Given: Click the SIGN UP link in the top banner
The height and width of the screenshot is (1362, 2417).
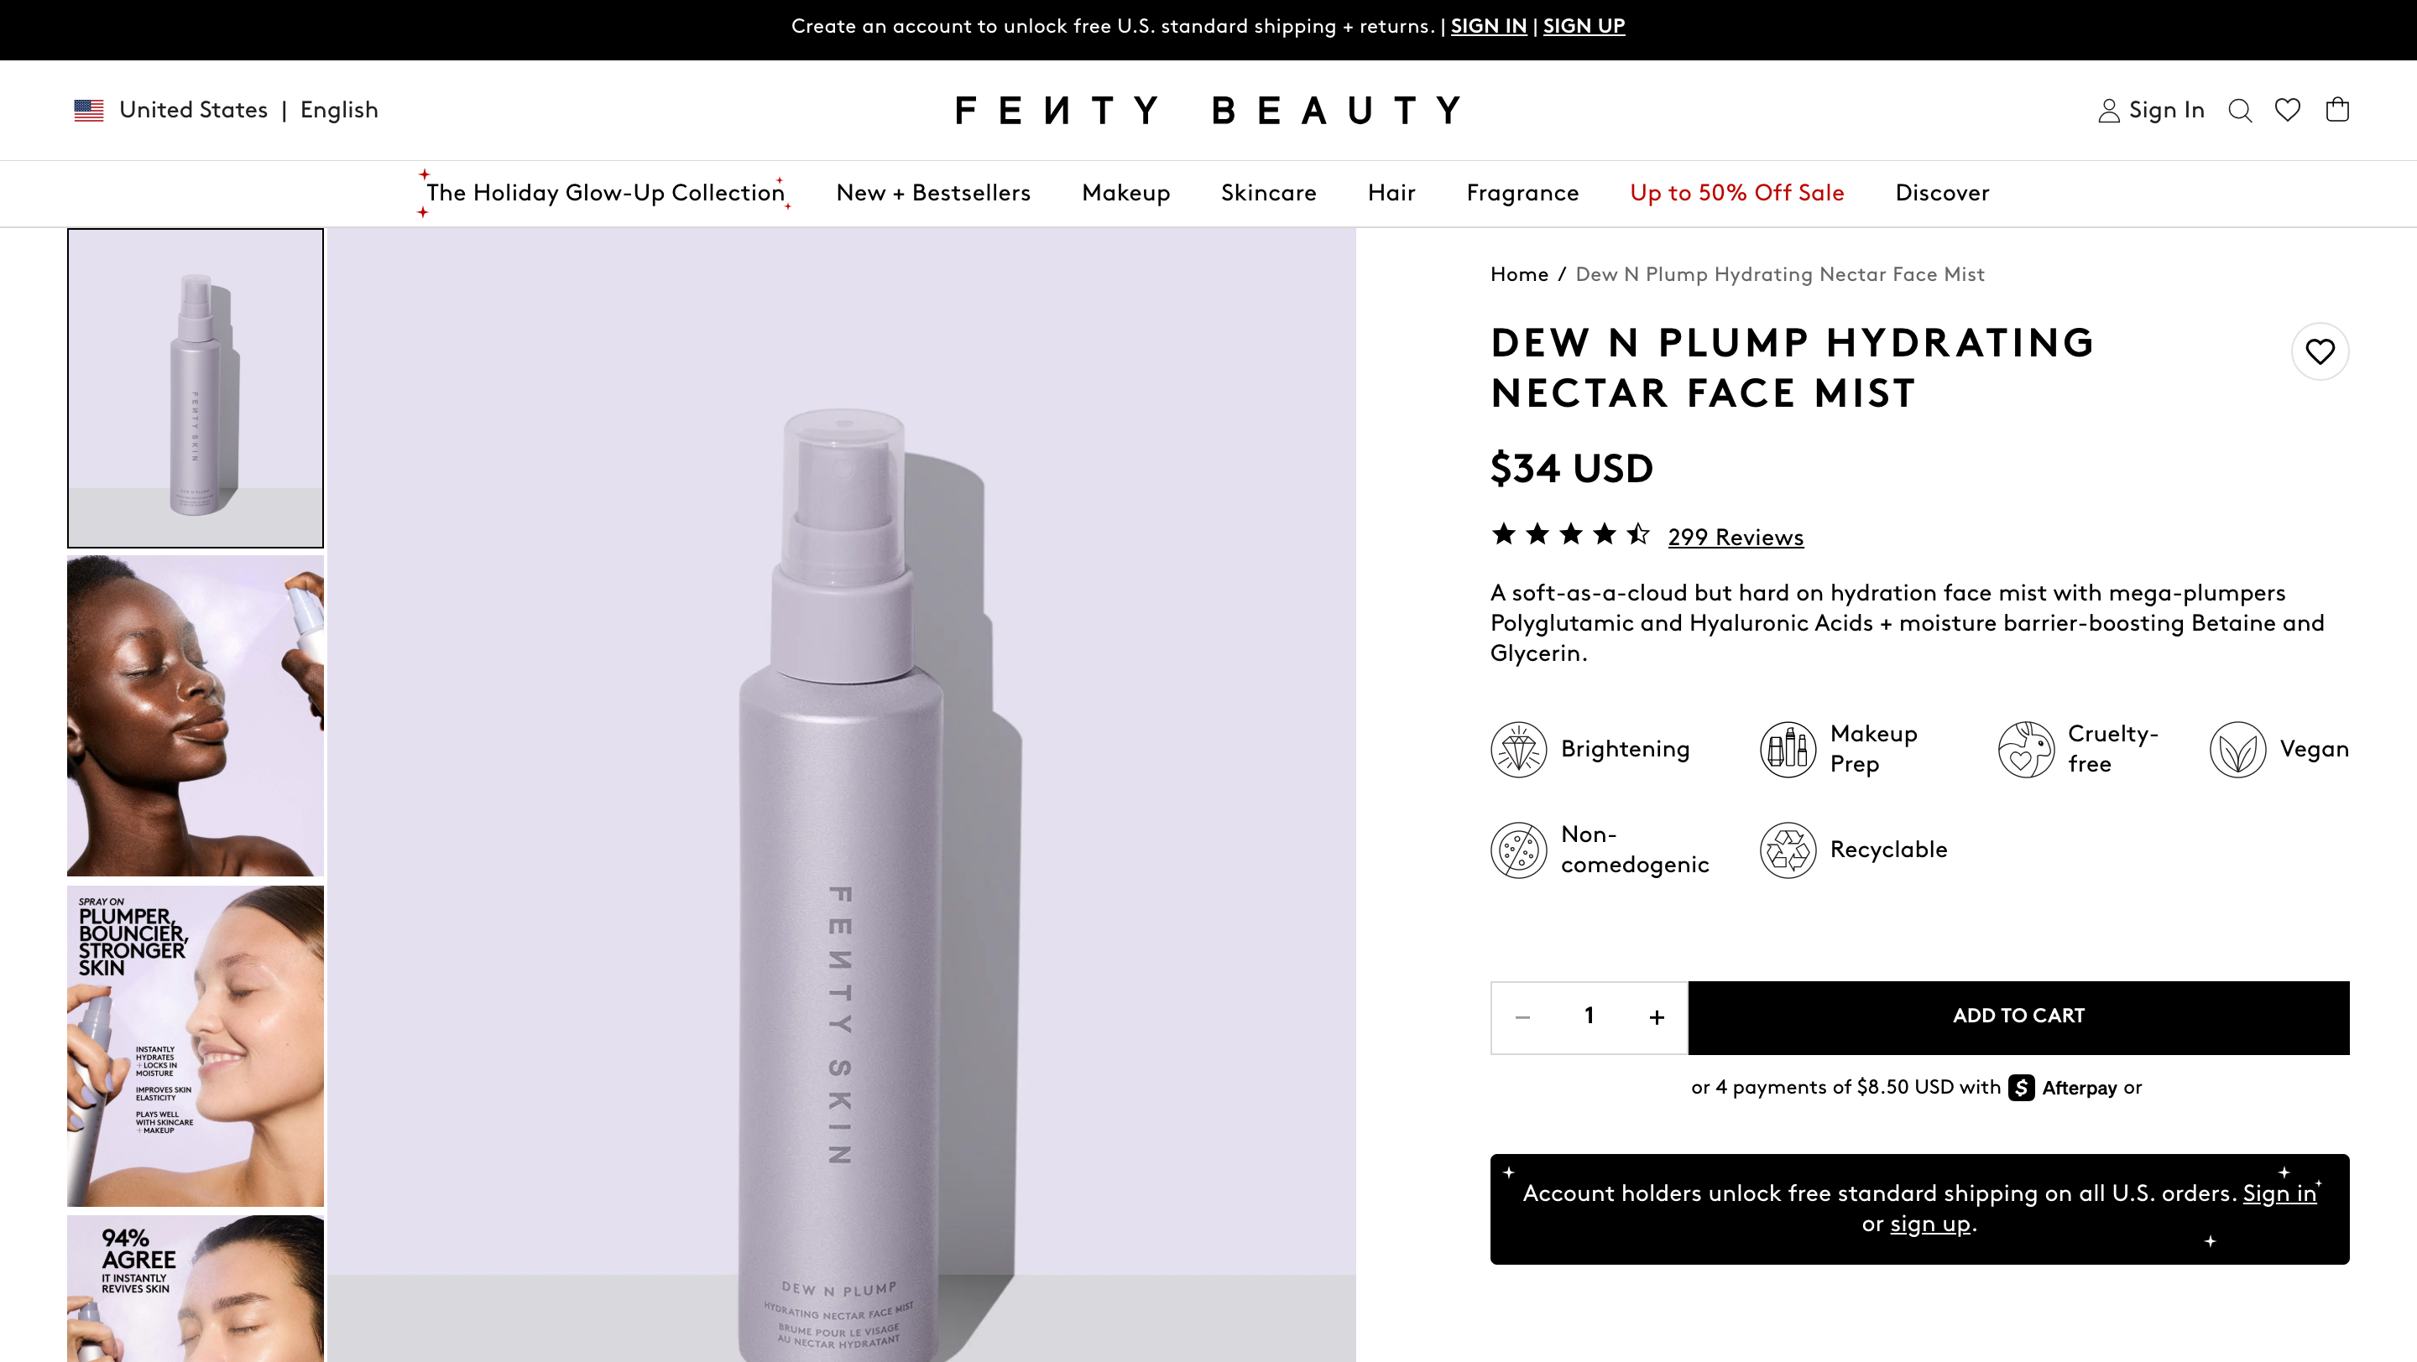Looking at the screenshot, I should [1583, 26].
